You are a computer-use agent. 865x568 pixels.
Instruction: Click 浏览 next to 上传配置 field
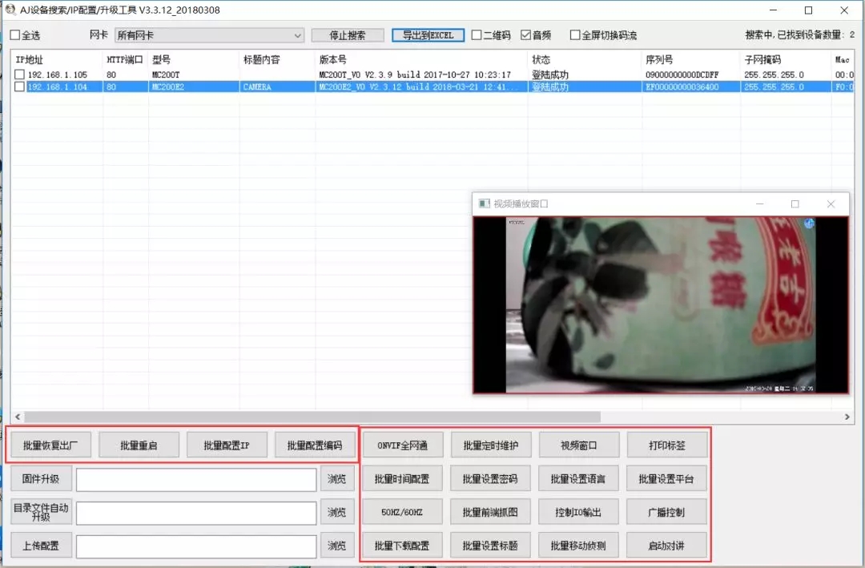pos(337,546)
